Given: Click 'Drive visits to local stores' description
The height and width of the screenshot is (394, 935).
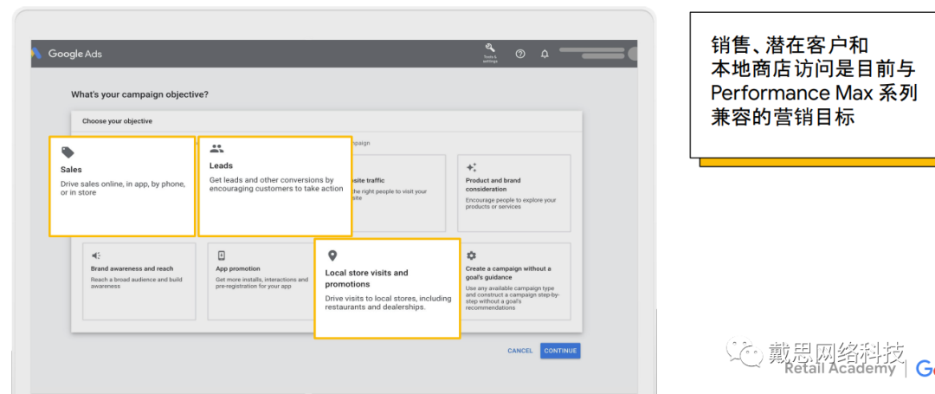Looking at the screenshot, I should [x=388, y=303].
